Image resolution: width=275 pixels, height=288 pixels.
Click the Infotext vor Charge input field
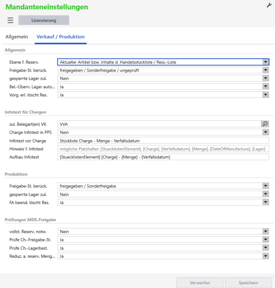(163, 141)
